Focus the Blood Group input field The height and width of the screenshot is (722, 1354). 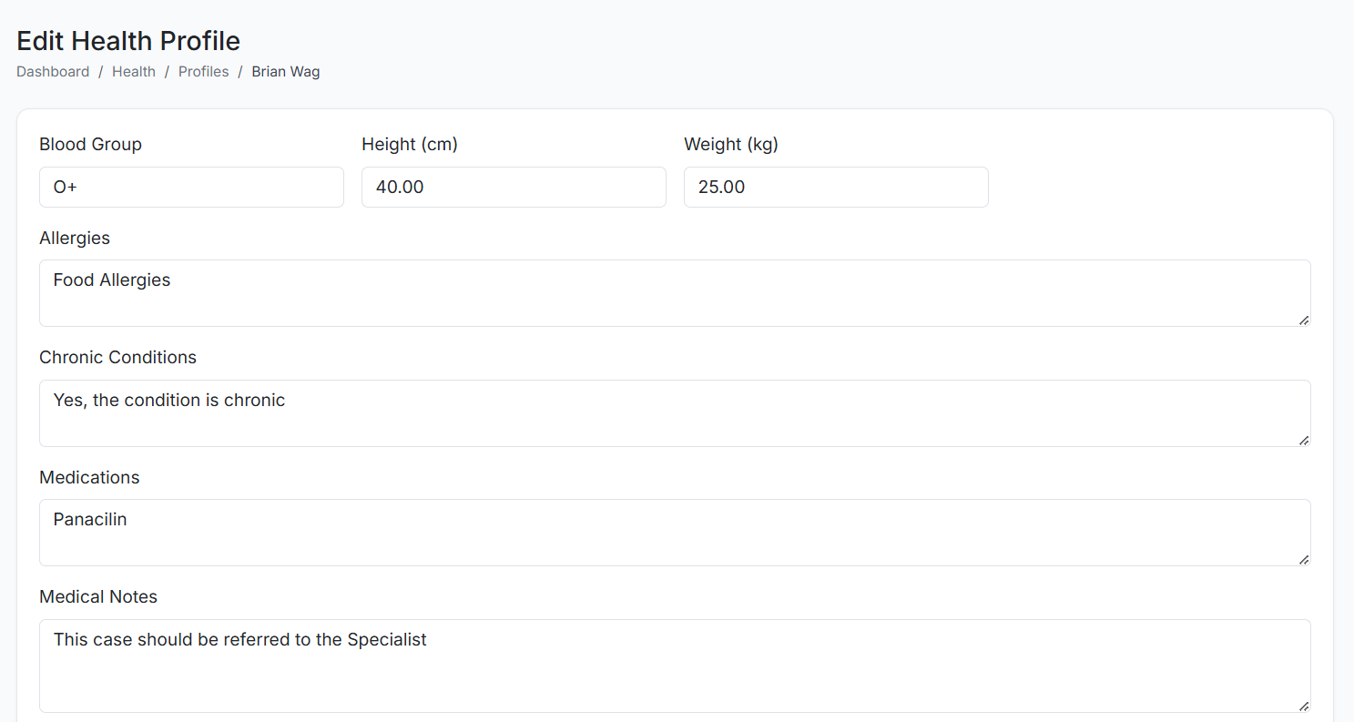[x=191, y=188]
